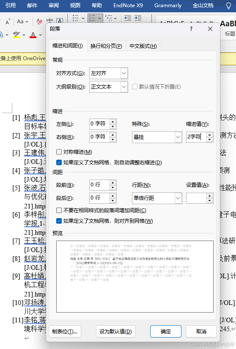
Task: Toggle the collapsed by default checkbox
Action: pos(134,86)
